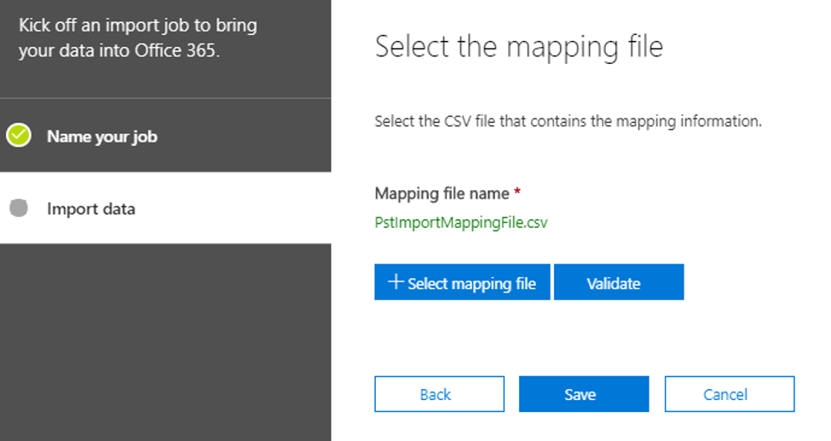
Task: Click the Mapping file name label
Action: 441,194
